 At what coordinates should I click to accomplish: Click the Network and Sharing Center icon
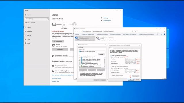(53, 71)
